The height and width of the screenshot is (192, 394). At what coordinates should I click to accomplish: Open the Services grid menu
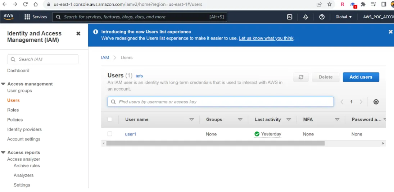[35, 17]
